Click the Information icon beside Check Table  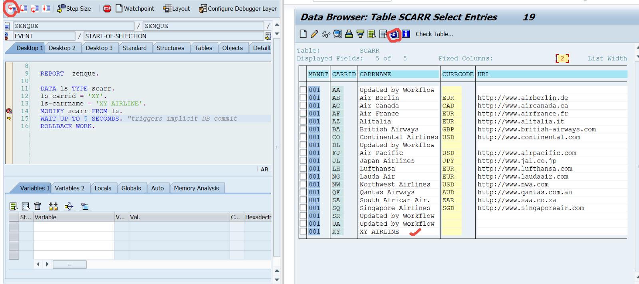[406, 34]
